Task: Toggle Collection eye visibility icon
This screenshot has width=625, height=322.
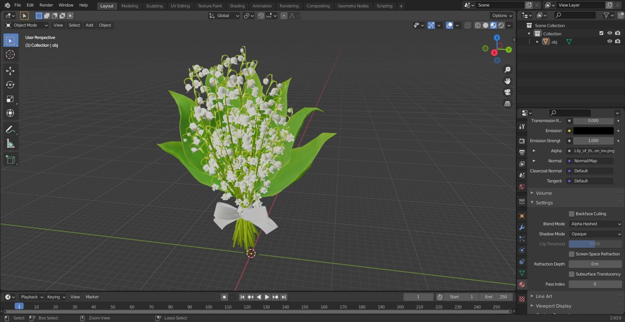Action: click(x=609, y=33)
